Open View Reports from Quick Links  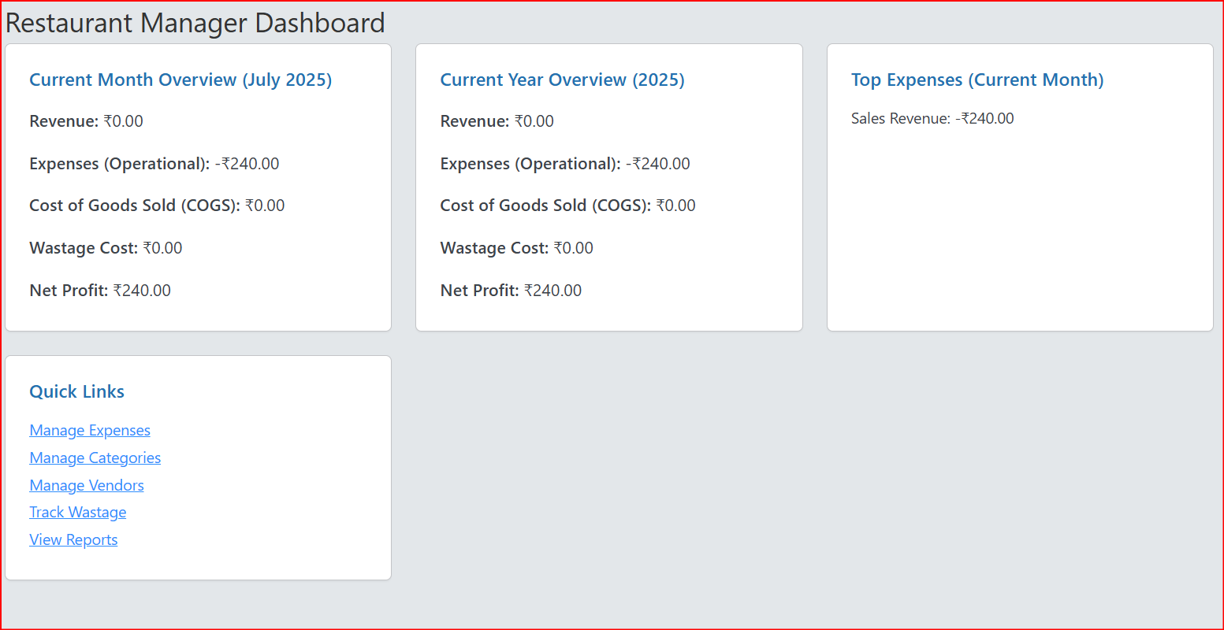point(73,539)
